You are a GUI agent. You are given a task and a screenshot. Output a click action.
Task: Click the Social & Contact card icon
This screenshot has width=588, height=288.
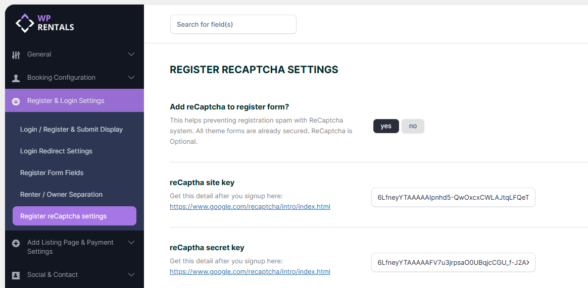click(x=16, y=275)
